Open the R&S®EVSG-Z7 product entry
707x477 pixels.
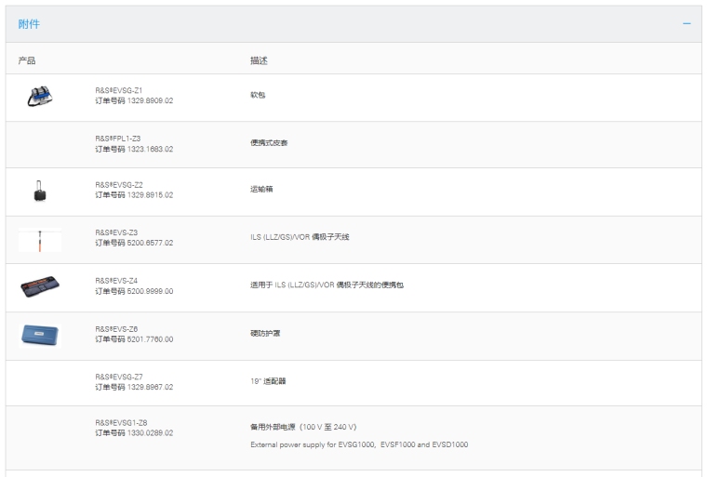click(119, 377)
